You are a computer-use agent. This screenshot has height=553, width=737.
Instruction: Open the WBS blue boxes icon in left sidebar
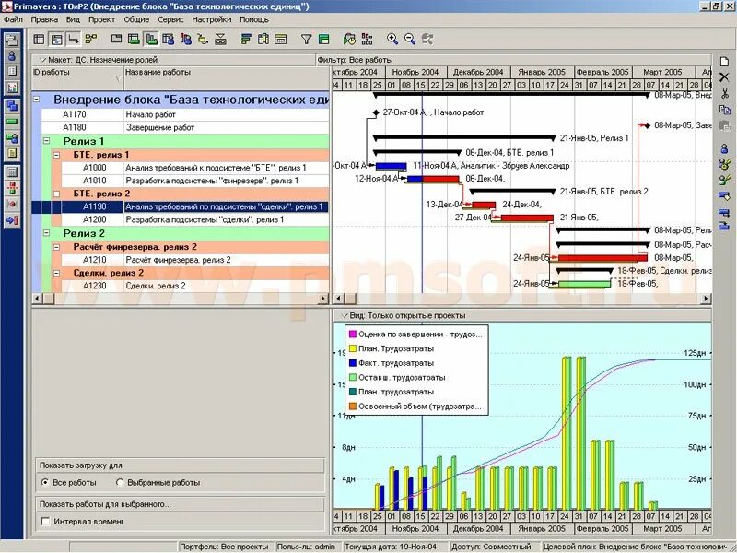click(12, 106)
